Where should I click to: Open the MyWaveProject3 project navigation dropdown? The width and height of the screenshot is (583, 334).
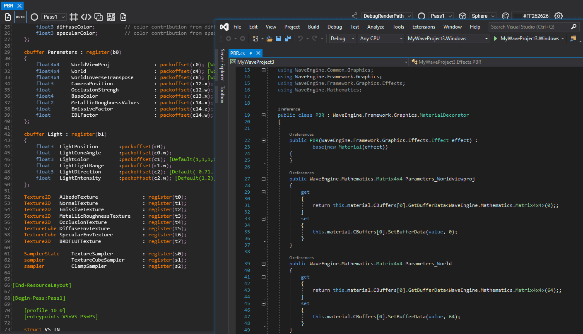pyautogui.click(x=319, y=62)
